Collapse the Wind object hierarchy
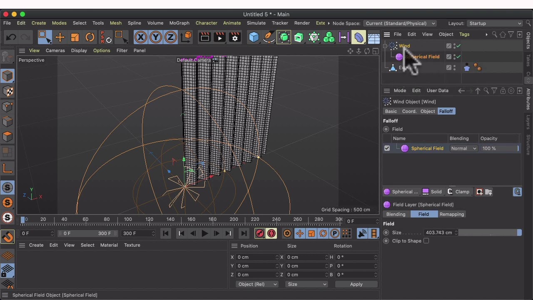The width and height of the screenshot is (533, 300). [386, 46]
